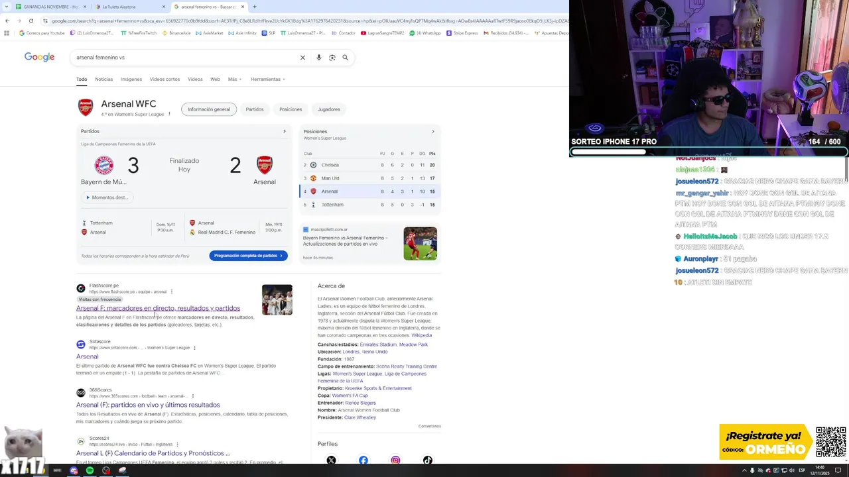Image resolution: width=849 pixels, height=477 pixels.
Task: Reload the page with the refresh icon
Action: coord(31,21)
